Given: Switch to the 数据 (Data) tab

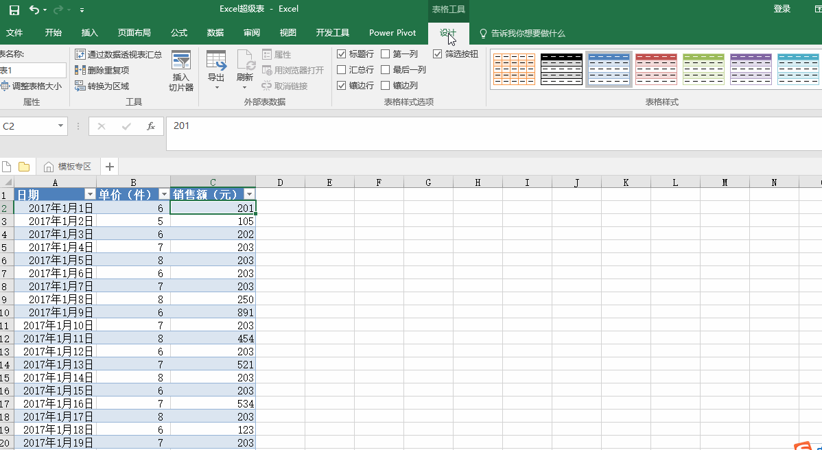Looking at the screenshot, I should (215, 32).
